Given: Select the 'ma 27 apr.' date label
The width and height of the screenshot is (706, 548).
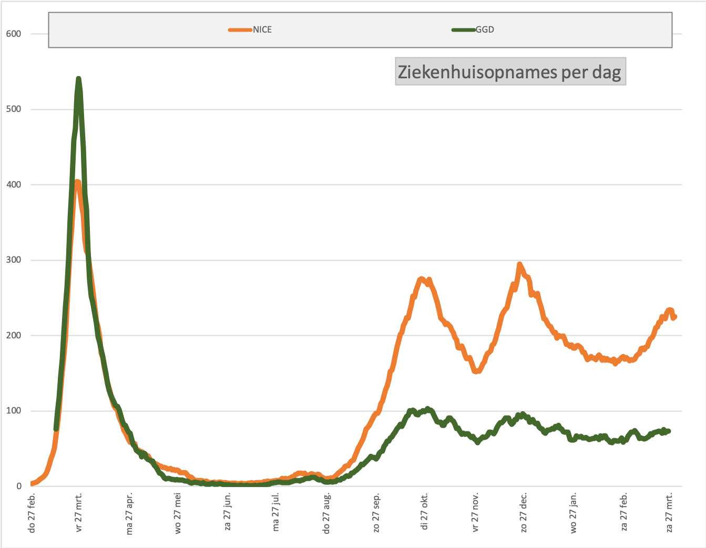Looking at the screenshot, I should [x=130, y=513].
